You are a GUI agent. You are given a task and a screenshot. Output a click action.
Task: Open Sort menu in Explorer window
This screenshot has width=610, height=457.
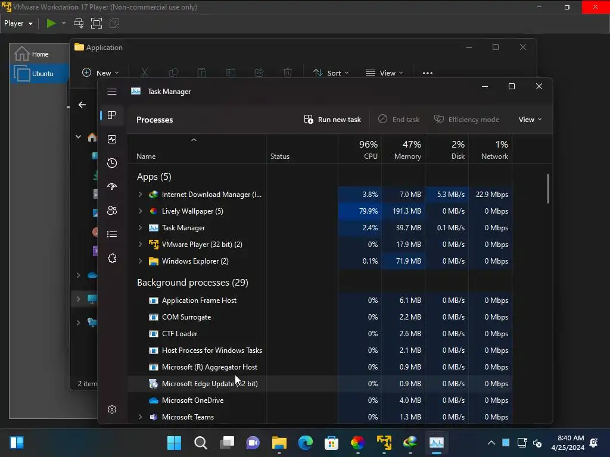click(x=331, y=73)
